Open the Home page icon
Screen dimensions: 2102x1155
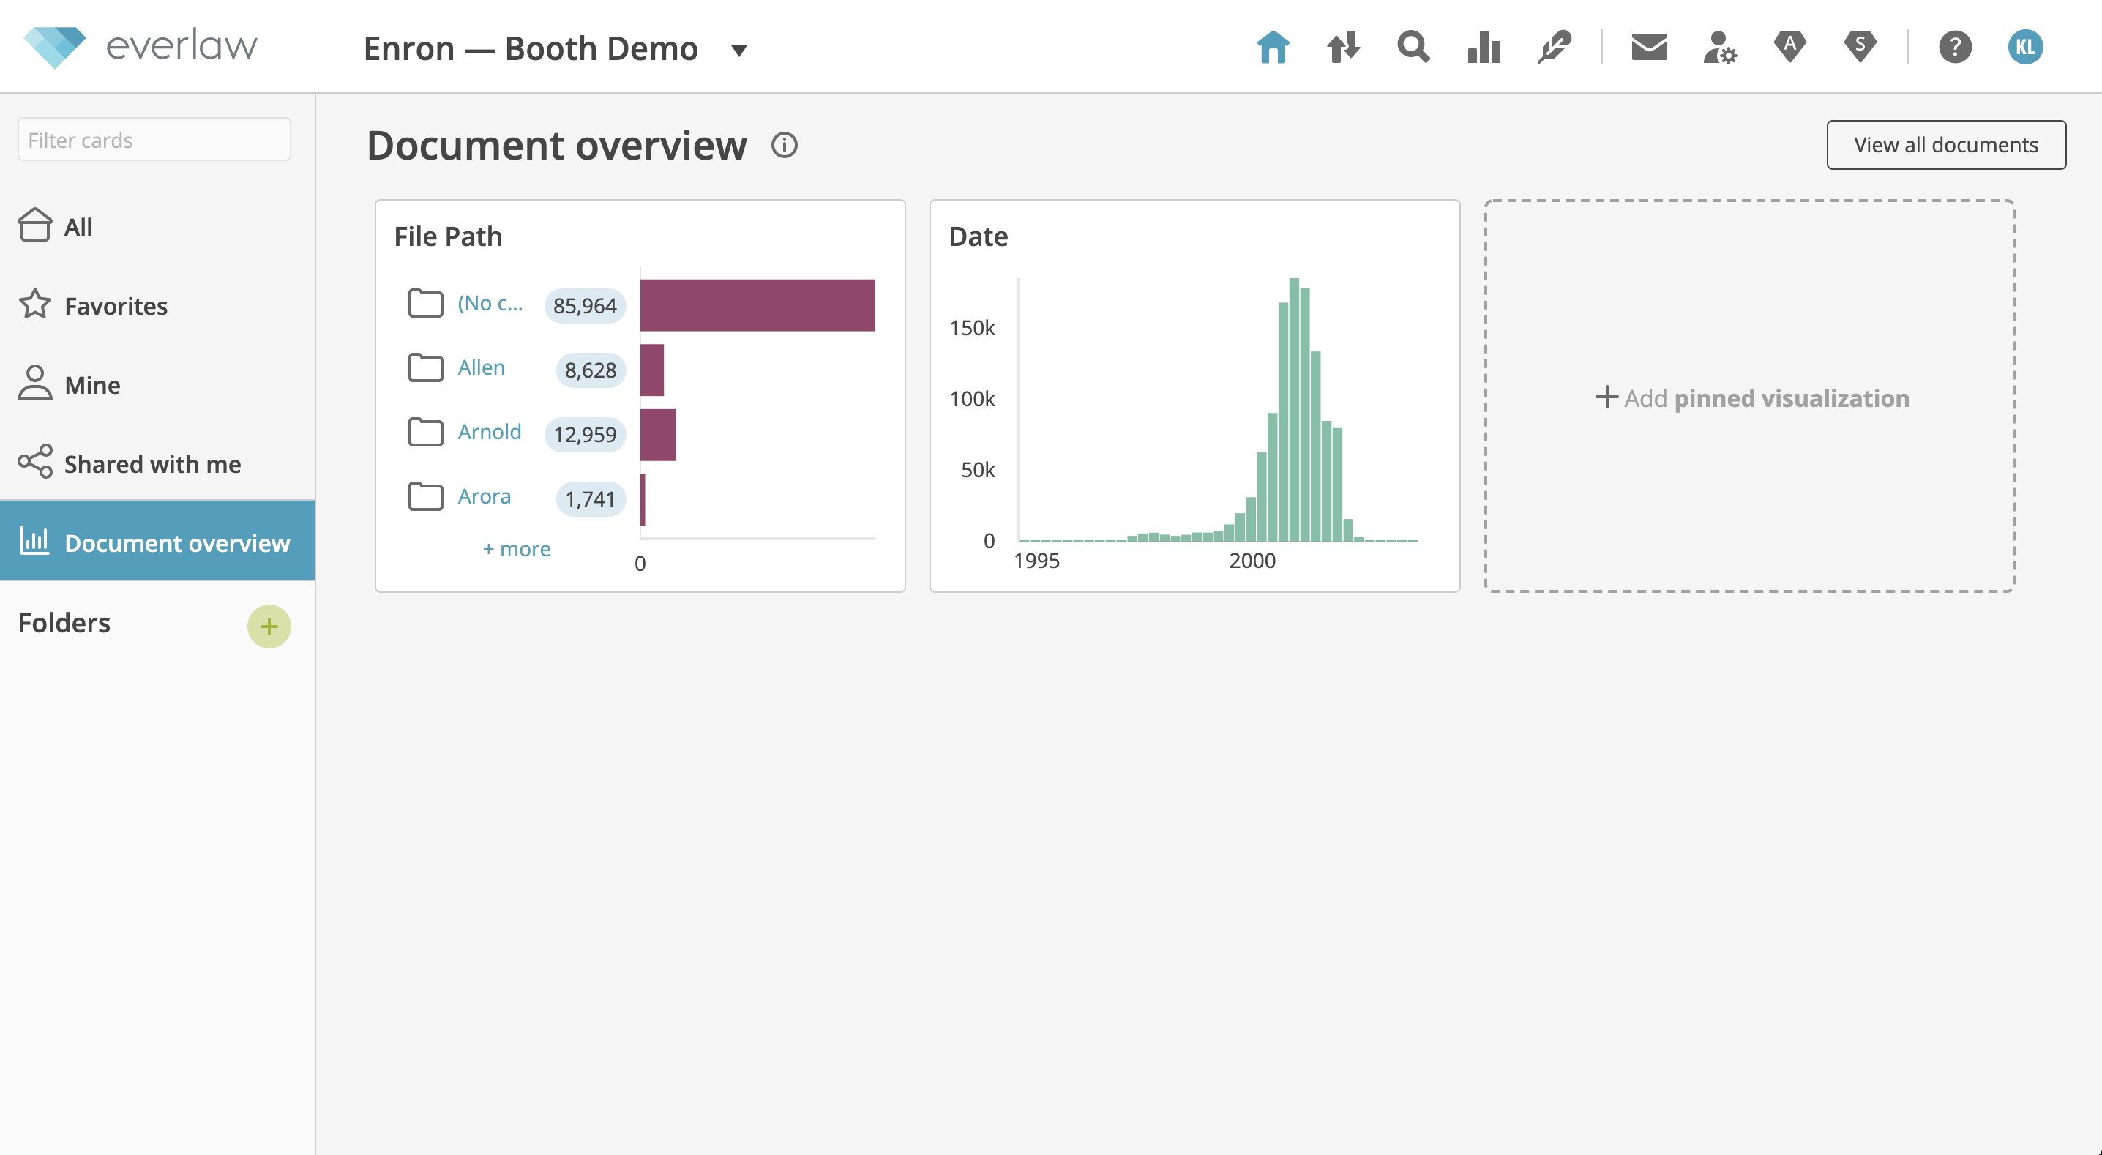(1273, 48)
